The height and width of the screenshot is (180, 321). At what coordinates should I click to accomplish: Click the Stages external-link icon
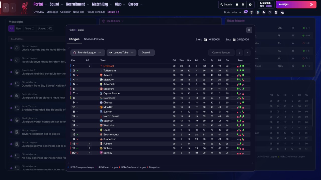point(118,12)
